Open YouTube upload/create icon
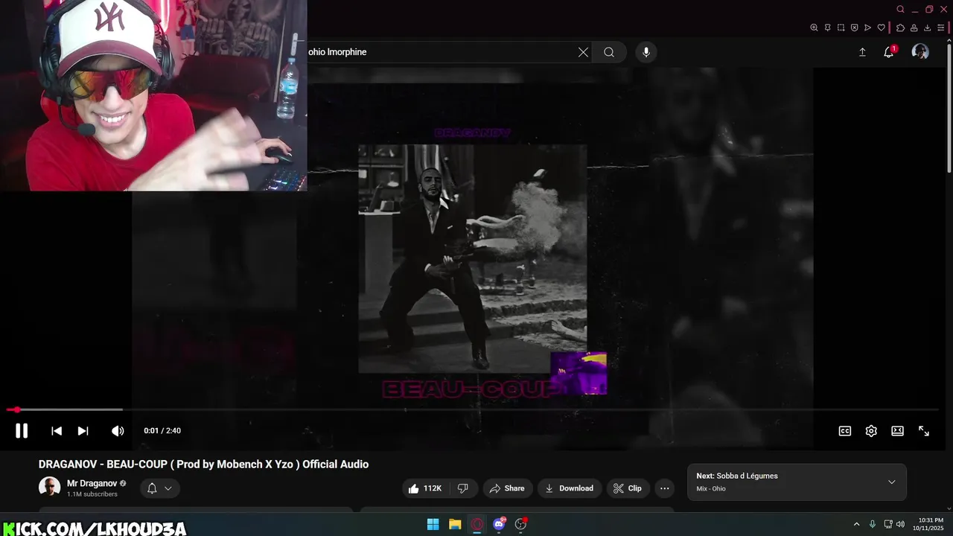Image resolution: width=953 pixels, height=536 pixels. (862, 52)
